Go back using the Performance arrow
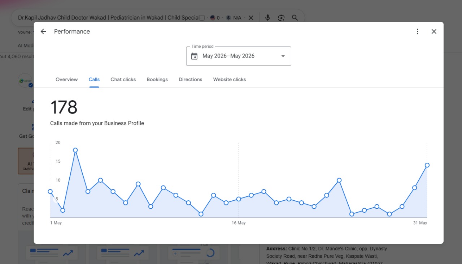The height and width of the screenshot is (264, 462). [x=43, y=31]
